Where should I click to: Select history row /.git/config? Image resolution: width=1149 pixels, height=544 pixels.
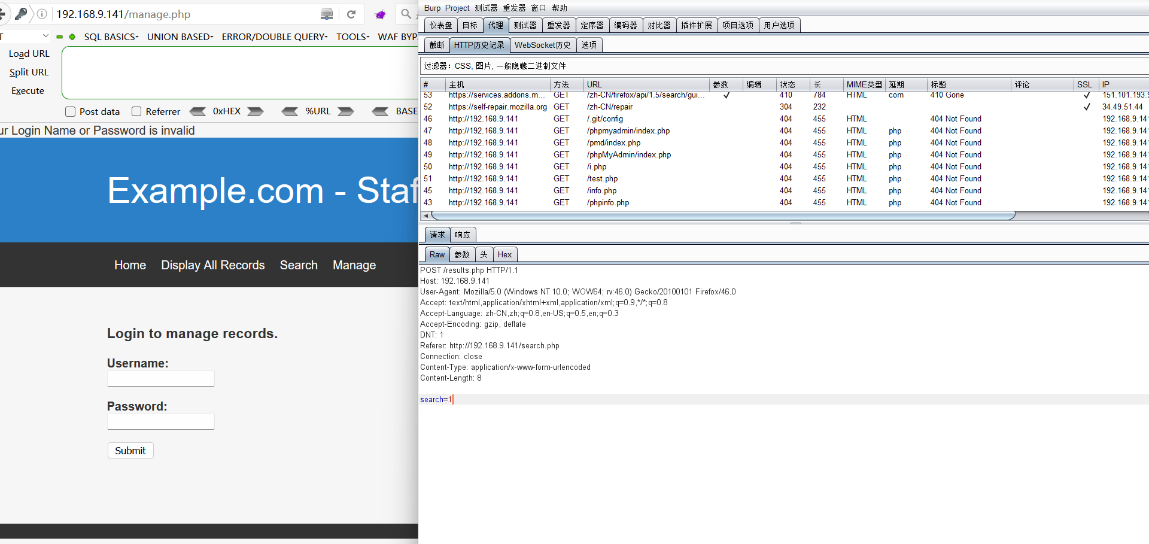784,119
